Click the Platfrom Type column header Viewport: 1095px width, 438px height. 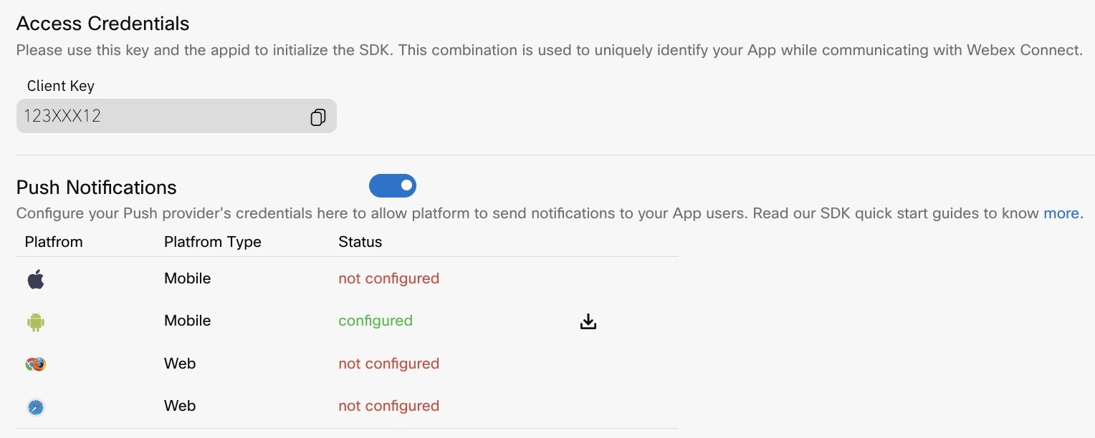[212, 242]
